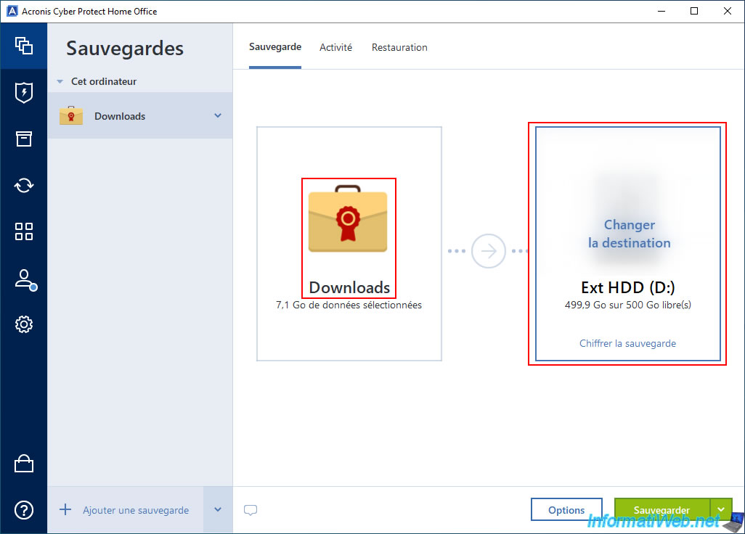
Task: Open the Sauvegarder button dropdown arrow
Action: tap(721, 510)
